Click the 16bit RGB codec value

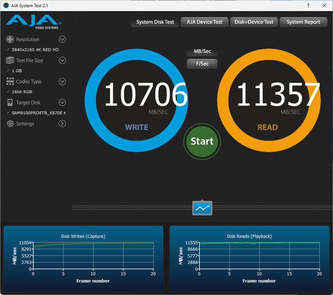22,92
